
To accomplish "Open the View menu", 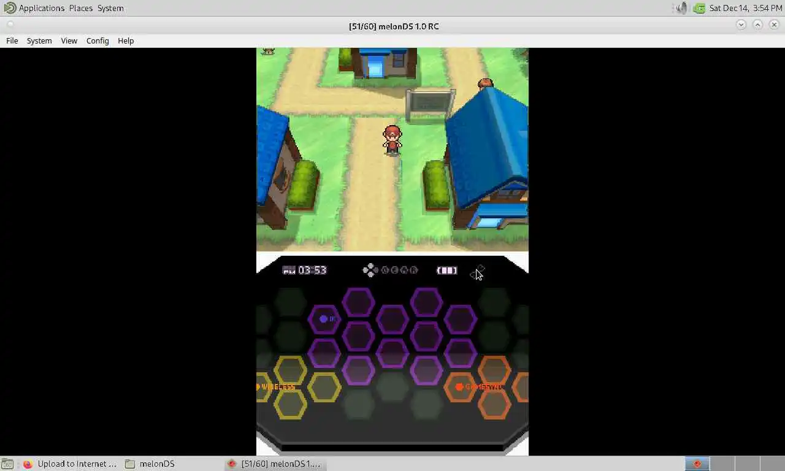I will 69,40.
